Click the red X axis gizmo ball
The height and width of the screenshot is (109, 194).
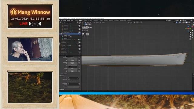tap(188, 28)
